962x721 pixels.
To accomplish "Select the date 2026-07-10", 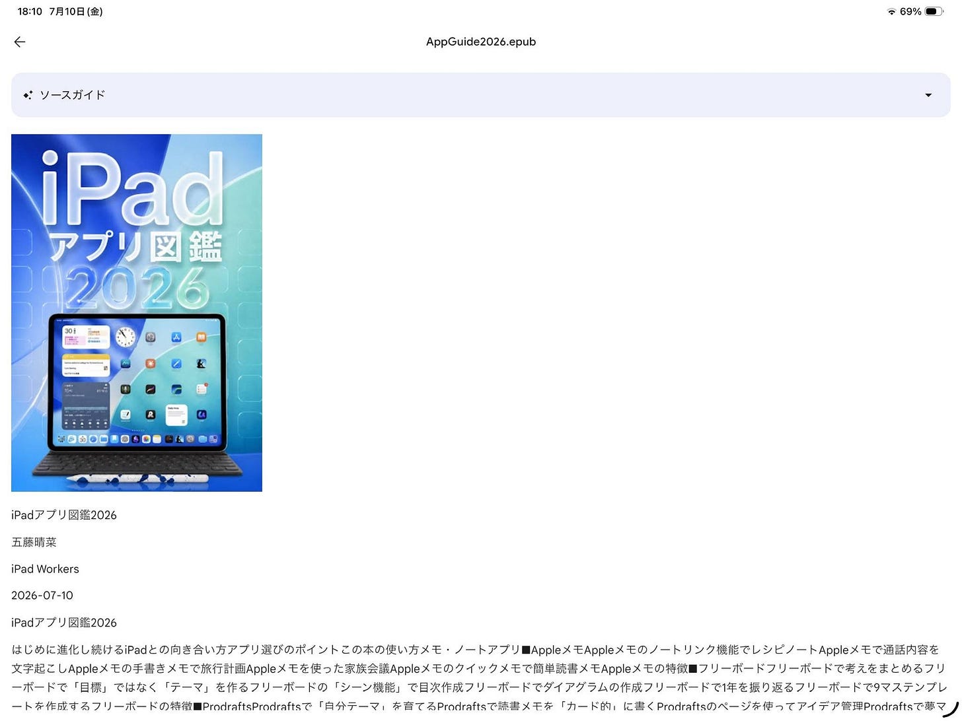I will [x=42, y=596].
